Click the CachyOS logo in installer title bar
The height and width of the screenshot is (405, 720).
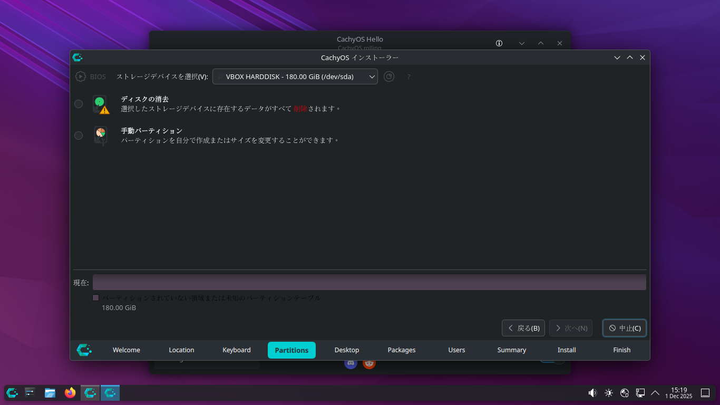coord(77,57)
